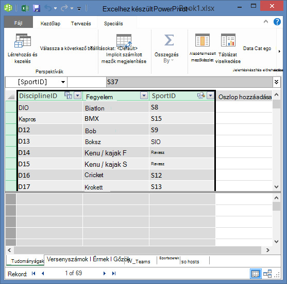The height and width of the screenshot is (284, 287).
Task: Go to the next record arrow
Action: [105, 273]
